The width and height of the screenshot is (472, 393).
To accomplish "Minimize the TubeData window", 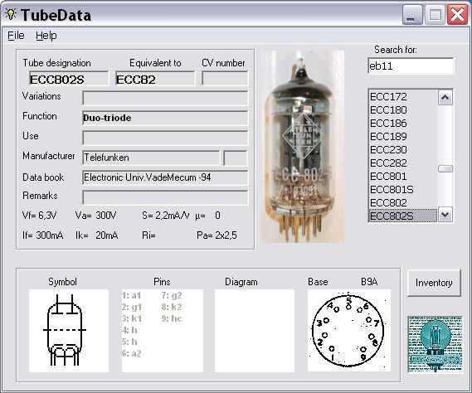I will [x=412, y=15].
